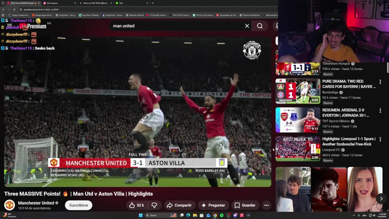Open the 'Paletools v26.0.28' bookmark
This screenshot has width=389, height=219.
click(x=135, y=15)
